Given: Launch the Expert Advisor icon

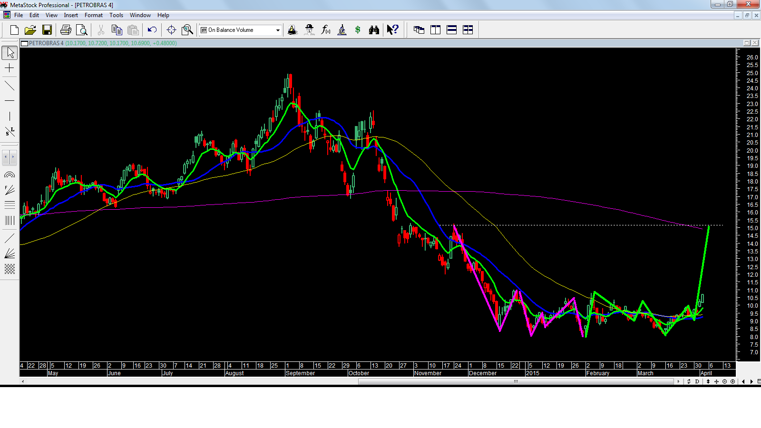Looking at the screenshot, I should click(x=309, y=30).
